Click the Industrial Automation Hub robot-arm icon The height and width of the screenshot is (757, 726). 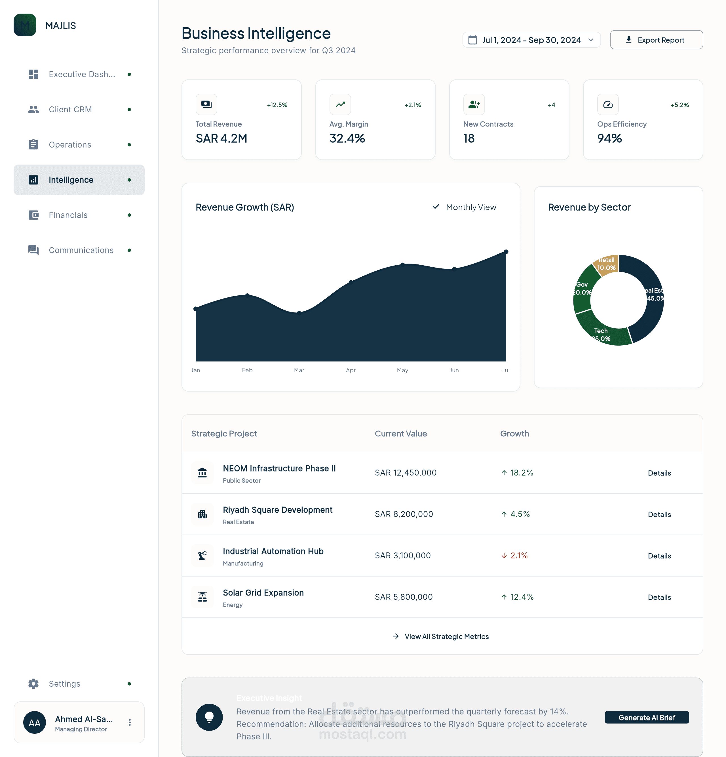pyautogui.click(x=202, y=555)
